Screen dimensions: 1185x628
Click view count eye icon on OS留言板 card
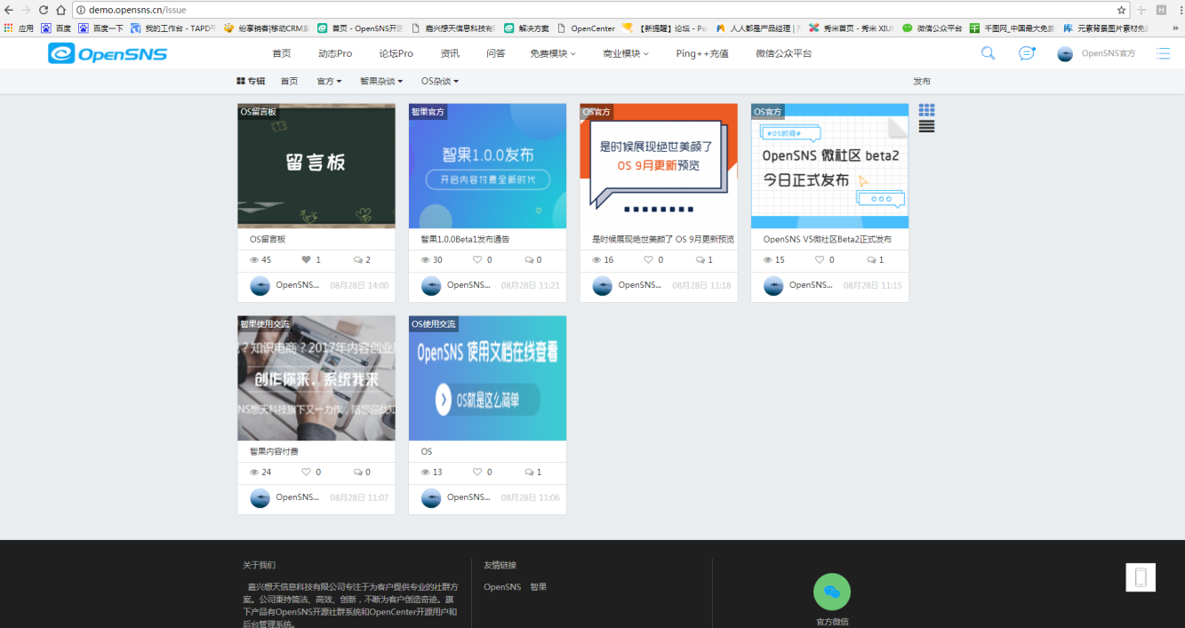[x=254, y=260]
